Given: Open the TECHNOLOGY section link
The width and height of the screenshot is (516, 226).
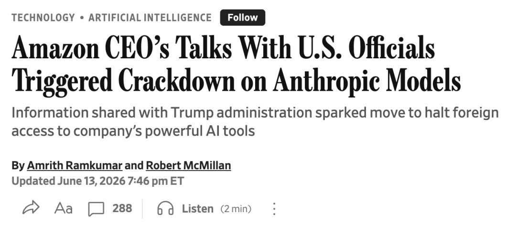Looking at the screenshot, I should pyautogui.click(x=43, y=17).
